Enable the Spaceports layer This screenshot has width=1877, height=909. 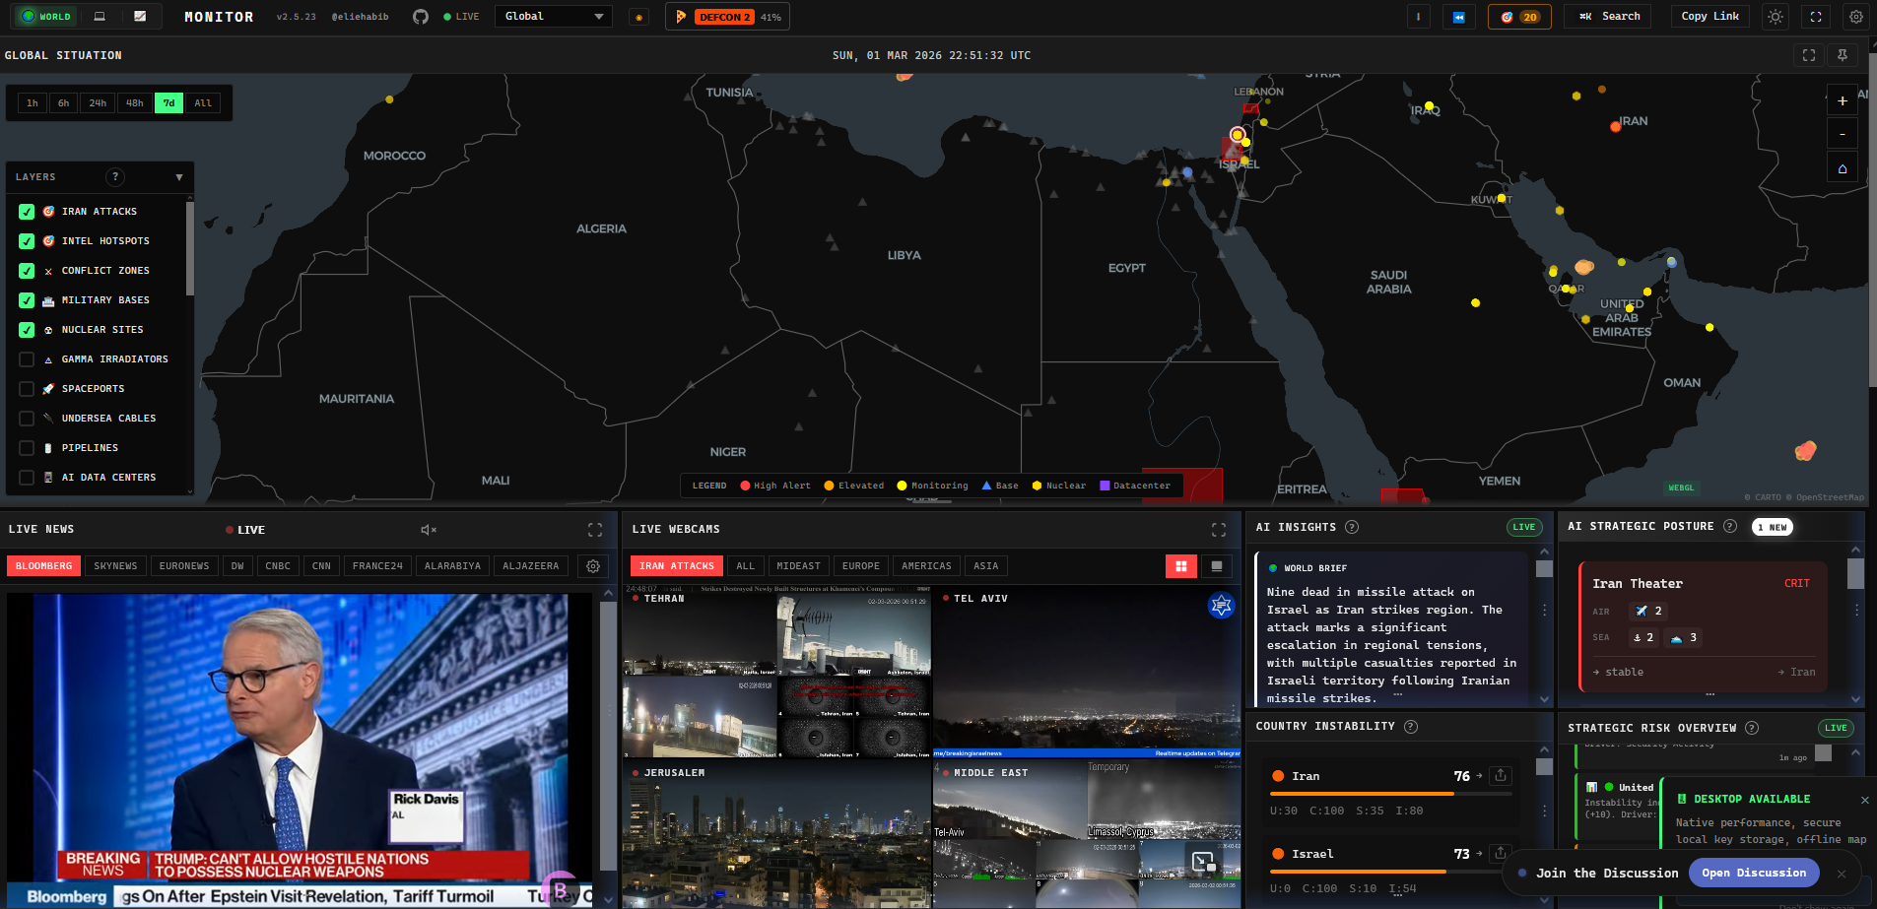pos(27,389)
